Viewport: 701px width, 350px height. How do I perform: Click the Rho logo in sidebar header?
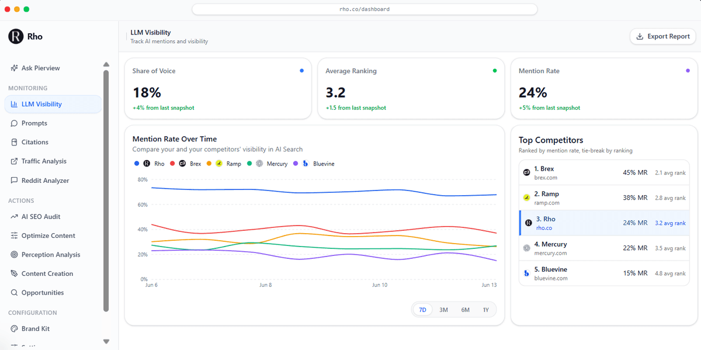pyautogui.click(x=16, y=36)
